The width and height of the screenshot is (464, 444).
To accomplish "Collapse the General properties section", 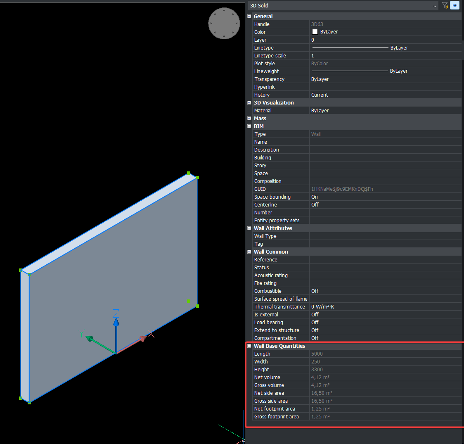I will (249, 17).
